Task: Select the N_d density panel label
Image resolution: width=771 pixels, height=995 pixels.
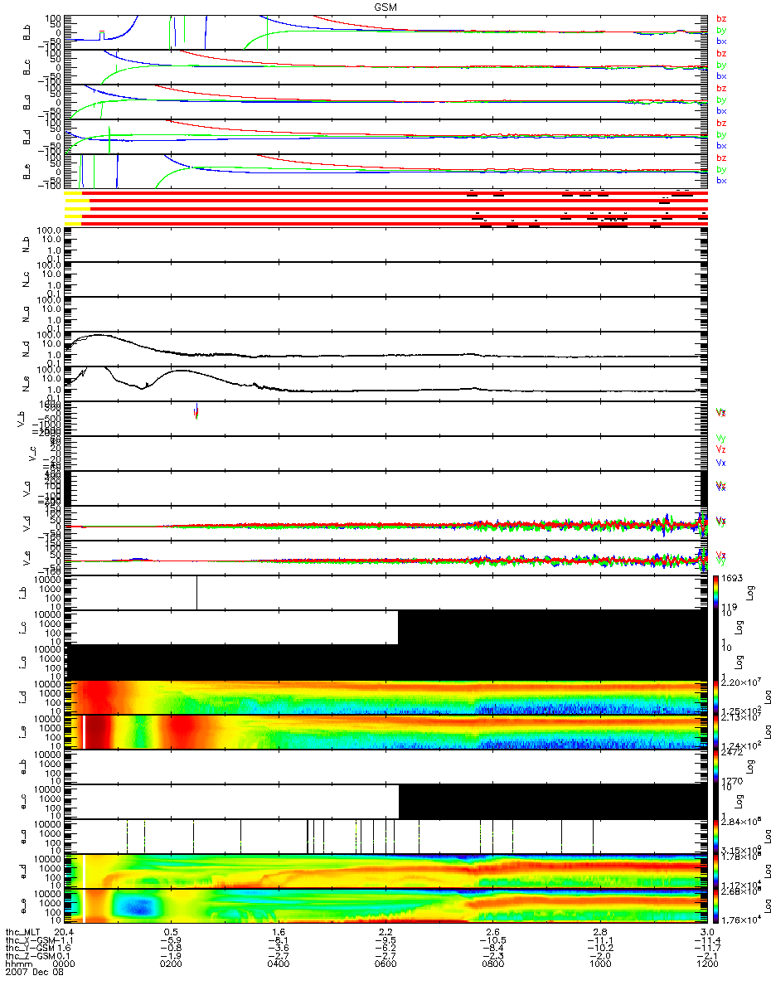Action: 26,349
